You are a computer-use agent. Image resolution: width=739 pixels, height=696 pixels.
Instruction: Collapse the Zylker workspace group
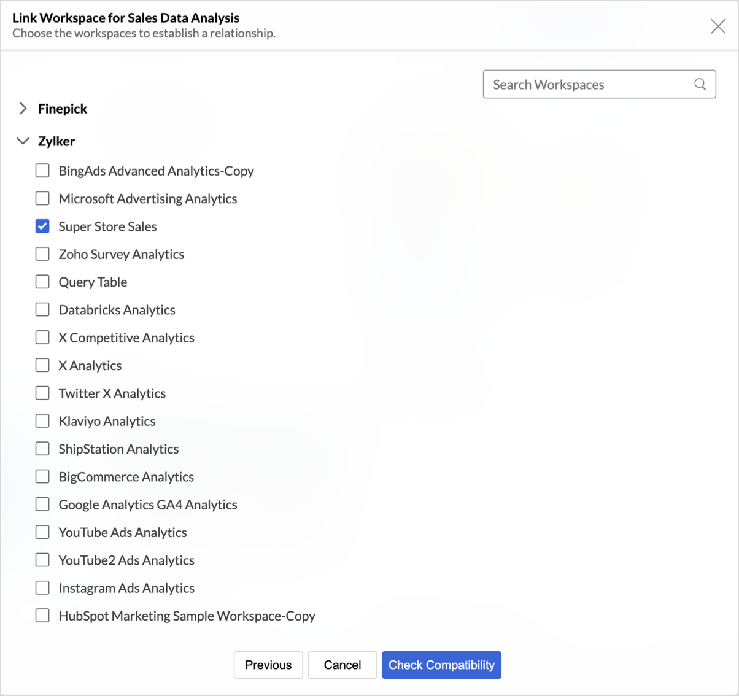coord(23,141)
